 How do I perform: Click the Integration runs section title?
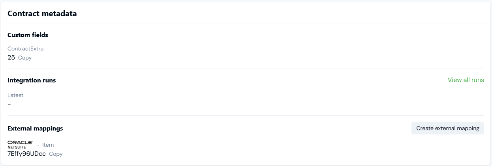(x=32, y=80)
